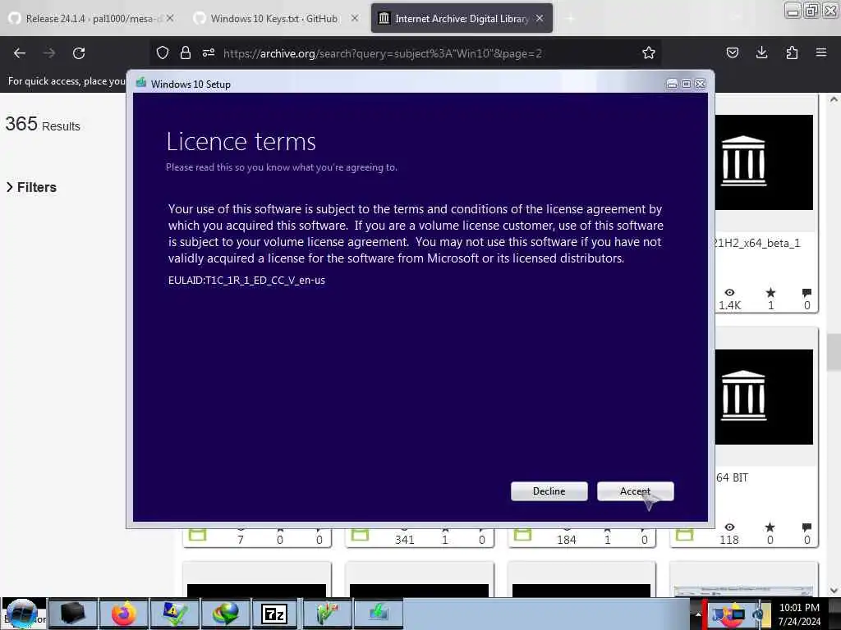Open site permissions icon in address bar
The width and height of the screenshot is (841, 630).
pyautogui.click(x=209, y=52)
